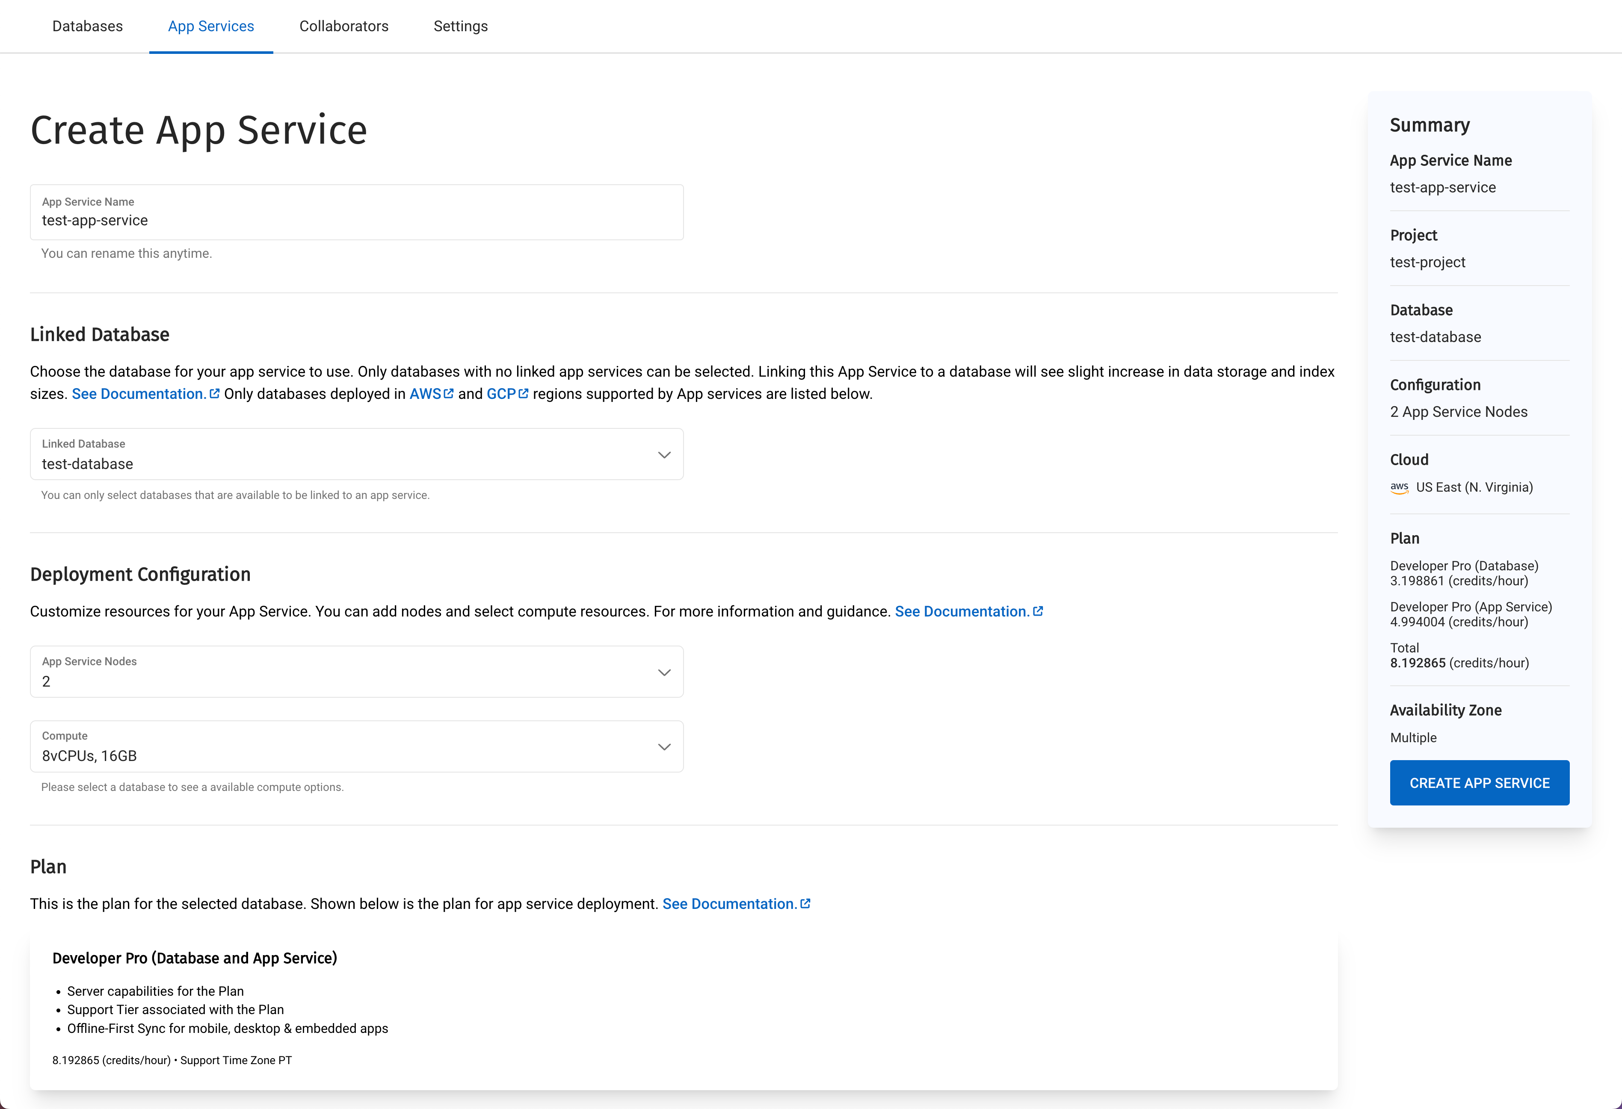Screen dimensions: 1622x1109
Task: Switch to the Collaborators tab
Action: (x=343, y=26)
